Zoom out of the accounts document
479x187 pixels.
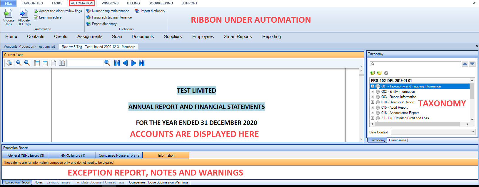coord(27,63)
